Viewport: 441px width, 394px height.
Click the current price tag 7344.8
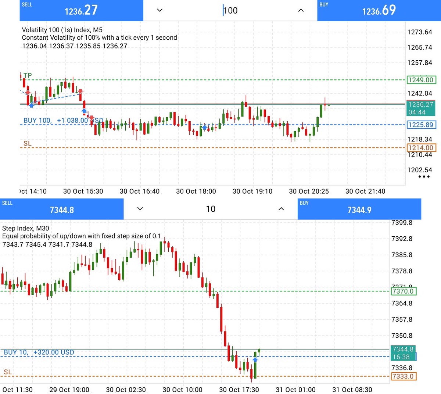[403, 353]
